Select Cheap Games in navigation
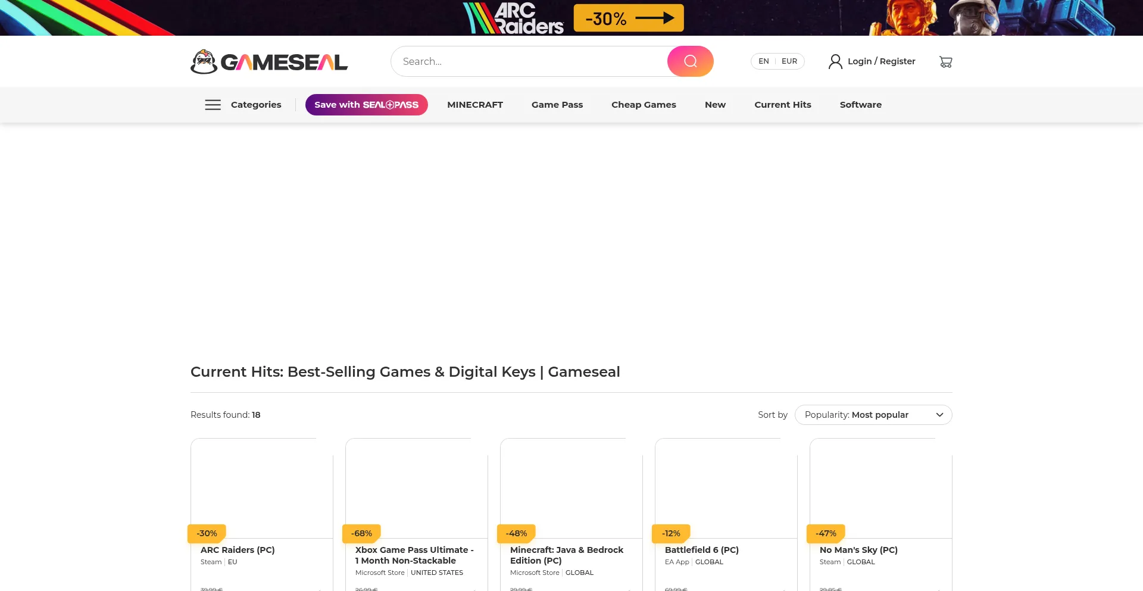This screenshot has height=591, width=1143. coord(643,105)
